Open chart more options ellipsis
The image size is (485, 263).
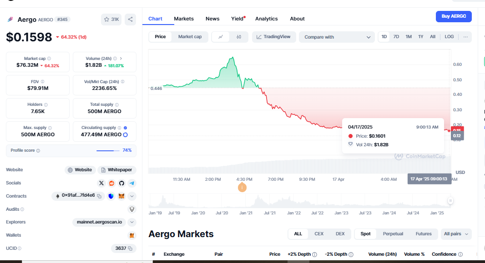pos(465,37)
